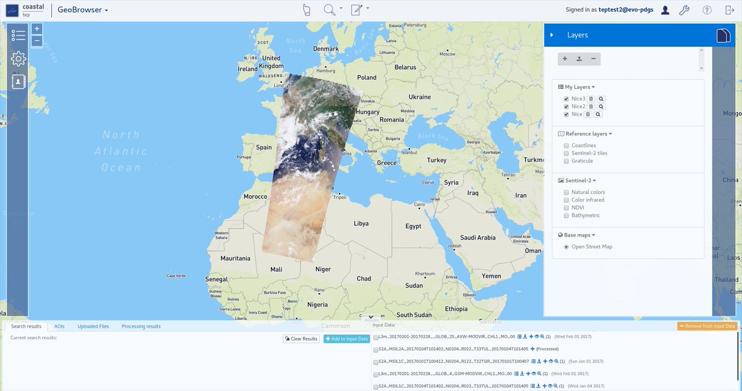Enable the Color infrared layer
Image resolution: width=742 pixels, height=391 pixels.
(x=566, y=200)
